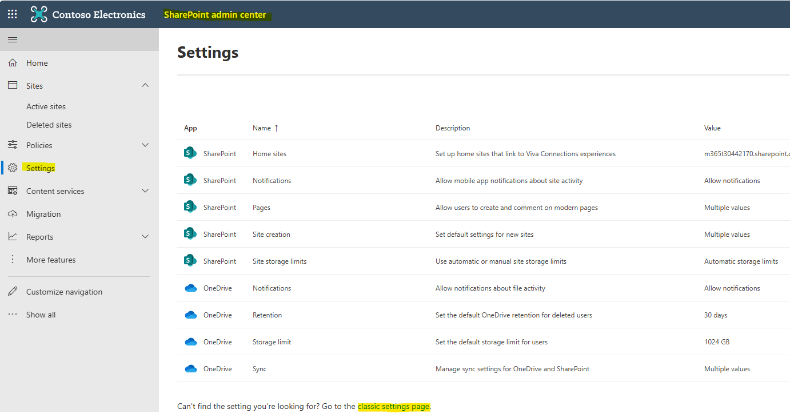
Task: Open Deleted sites in navigation
Action: (x=49, y=125)
